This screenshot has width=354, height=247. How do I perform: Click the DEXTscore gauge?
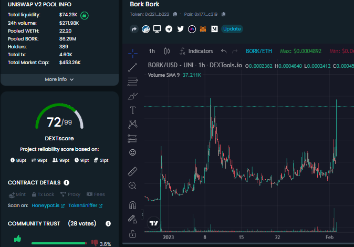coord(59,117)
